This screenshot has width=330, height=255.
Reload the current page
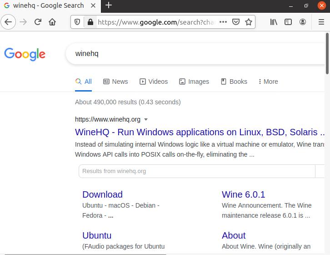pos(38,22)
